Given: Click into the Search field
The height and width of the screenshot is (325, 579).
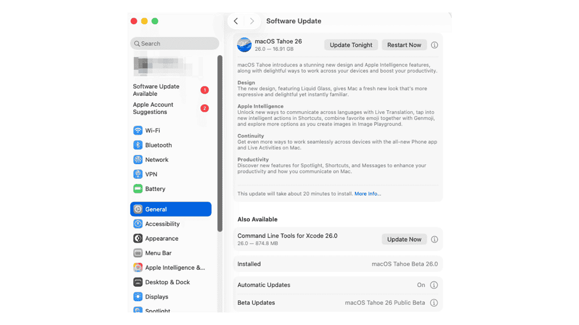Looking at the screenshot, I should [174, 43].
